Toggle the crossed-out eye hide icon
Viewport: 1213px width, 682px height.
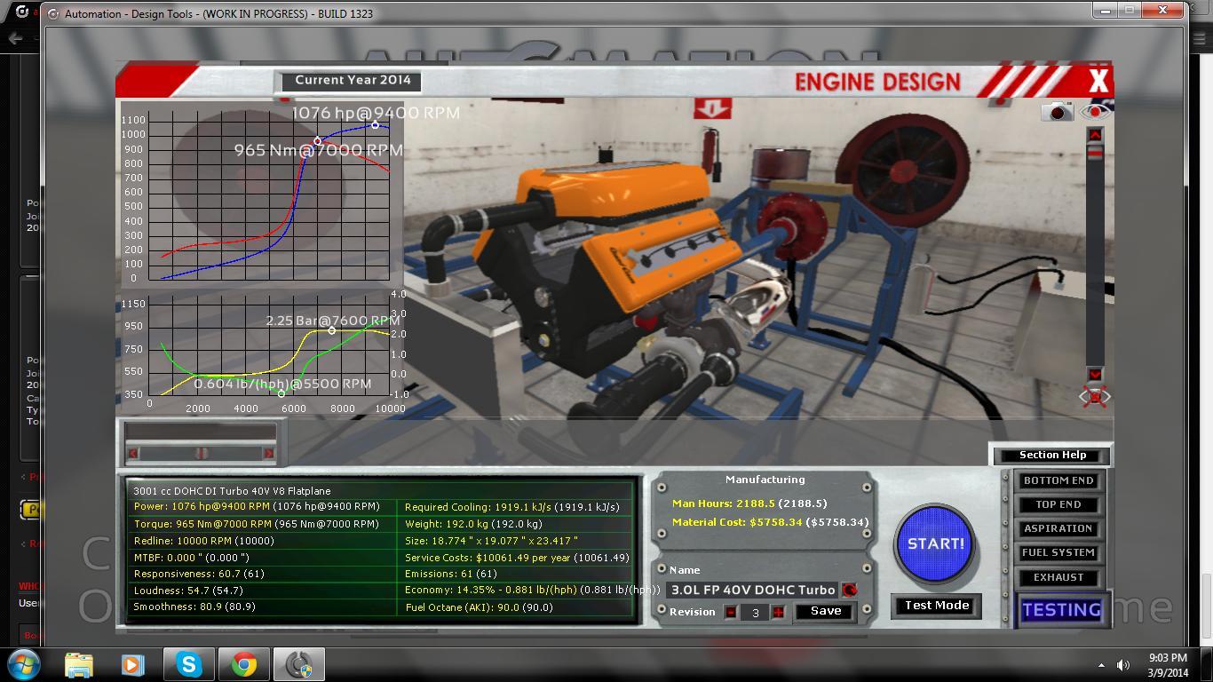click(1095, 397)
